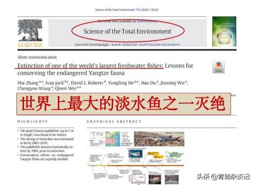
Task: Click the highlight about extinction timing 2005–2010
Action: [46, 141]
